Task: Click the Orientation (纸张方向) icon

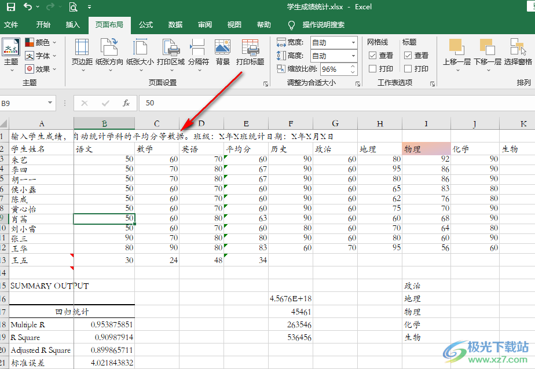Action: (109, 47)
